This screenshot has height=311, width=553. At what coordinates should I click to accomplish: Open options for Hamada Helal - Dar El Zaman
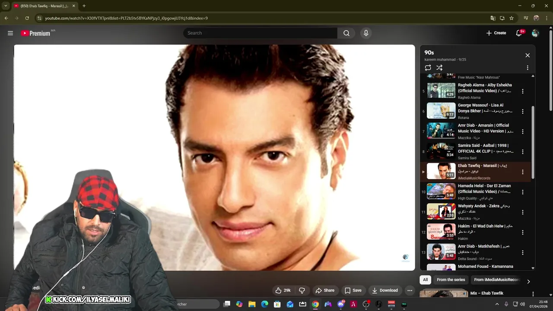(x=523, y=192)
